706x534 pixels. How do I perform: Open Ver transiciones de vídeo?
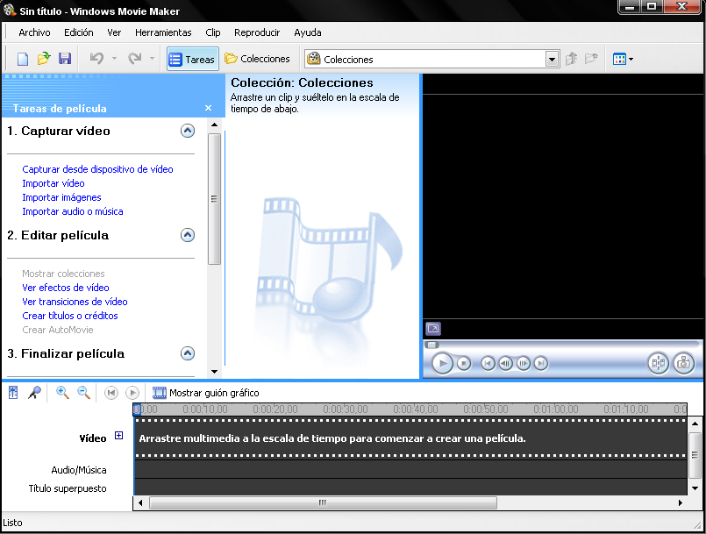[x=75, y=302]
